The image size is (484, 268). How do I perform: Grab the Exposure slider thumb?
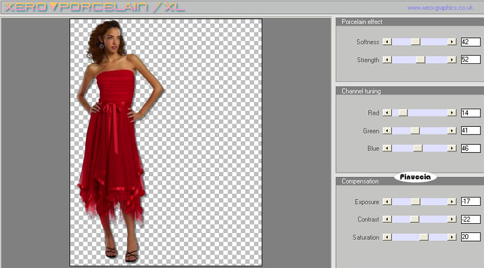tap(416, 202)
